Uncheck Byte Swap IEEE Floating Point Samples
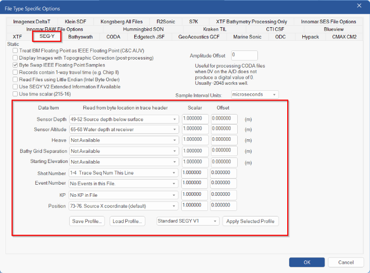The width and height of the screenshot is (370, 273). tap(15, 65)
